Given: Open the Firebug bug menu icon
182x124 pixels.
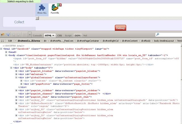Looking at the screenshot, I should [3, 35].
